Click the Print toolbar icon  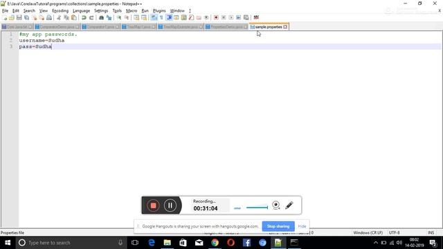tap(49, 17)
